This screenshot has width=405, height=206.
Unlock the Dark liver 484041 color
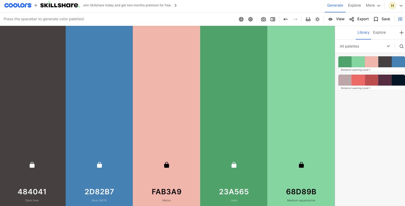32,165
